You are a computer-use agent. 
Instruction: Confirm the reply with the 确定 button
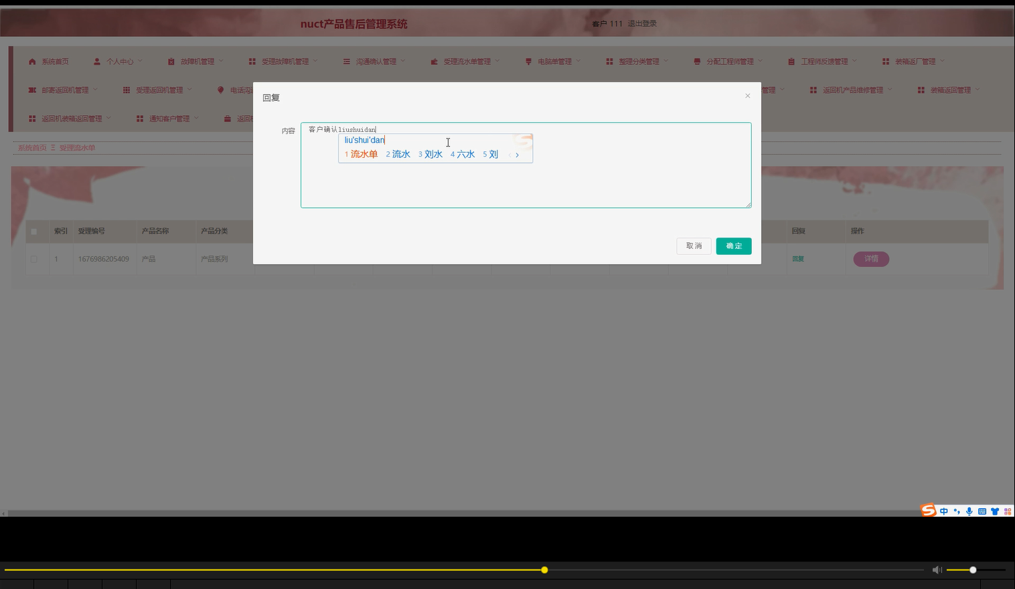pos(734,246)
